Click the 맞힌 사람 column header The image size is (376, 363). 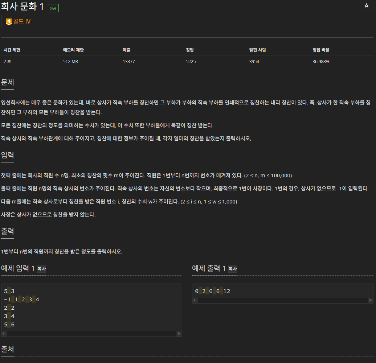(x=258, y=50)
